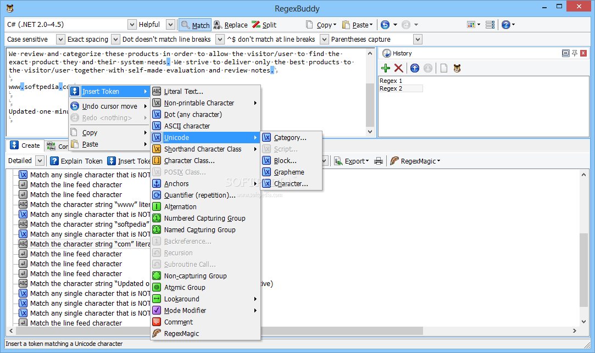
Task: Select Non-printable Character submenu
Action: (x=205, y=103)
